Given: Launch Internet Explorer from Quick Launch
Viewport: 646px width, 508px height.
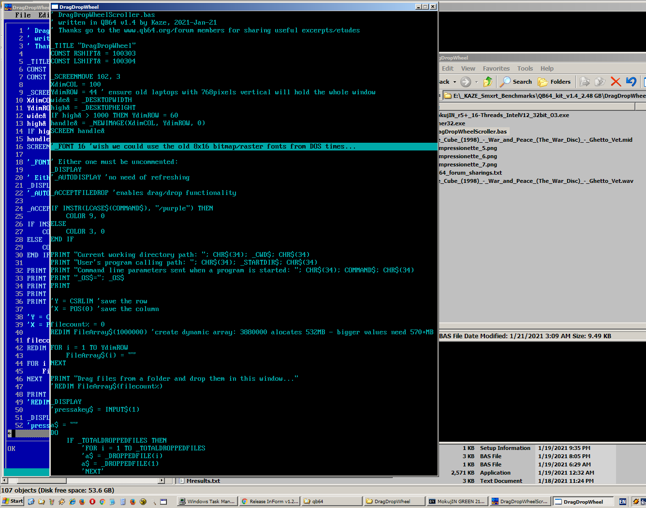Looking at the screenshot, I should (72, 502).
